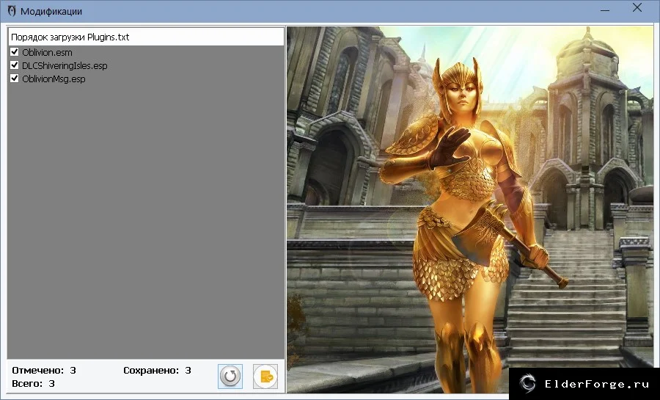Click the 'Отмечено: 3' counter label
The height and width of the screenshot is (400, 660).
[44, 371]
